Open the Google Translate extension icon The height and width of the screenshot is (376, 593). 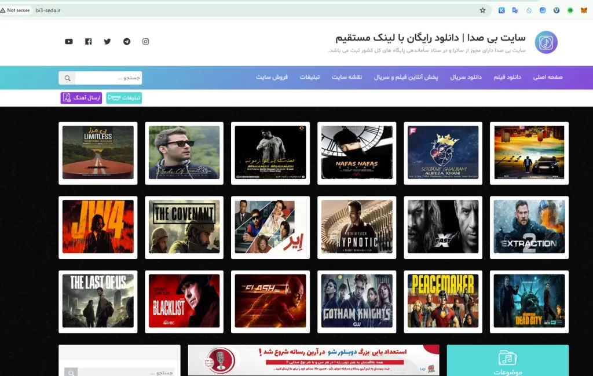coord(515,10)
